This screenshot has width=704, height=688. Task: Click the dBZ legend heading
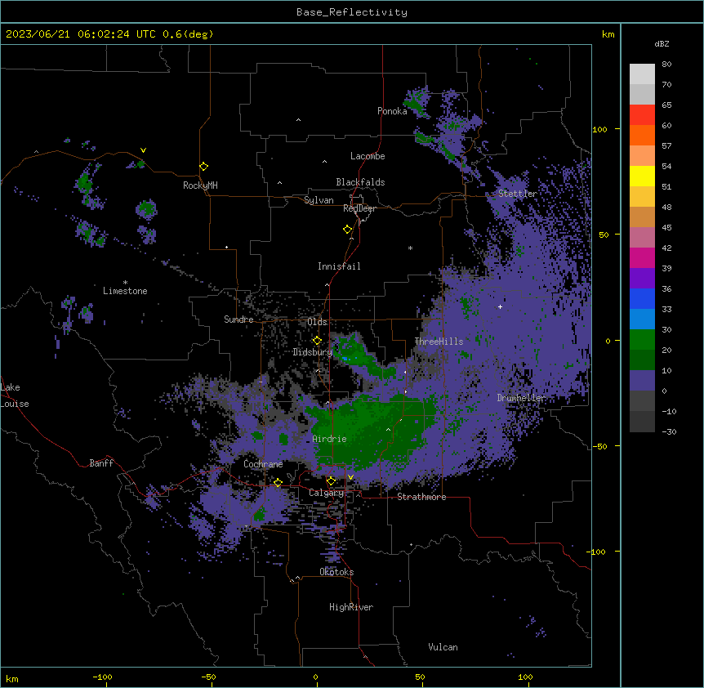(x=662, y=44)
